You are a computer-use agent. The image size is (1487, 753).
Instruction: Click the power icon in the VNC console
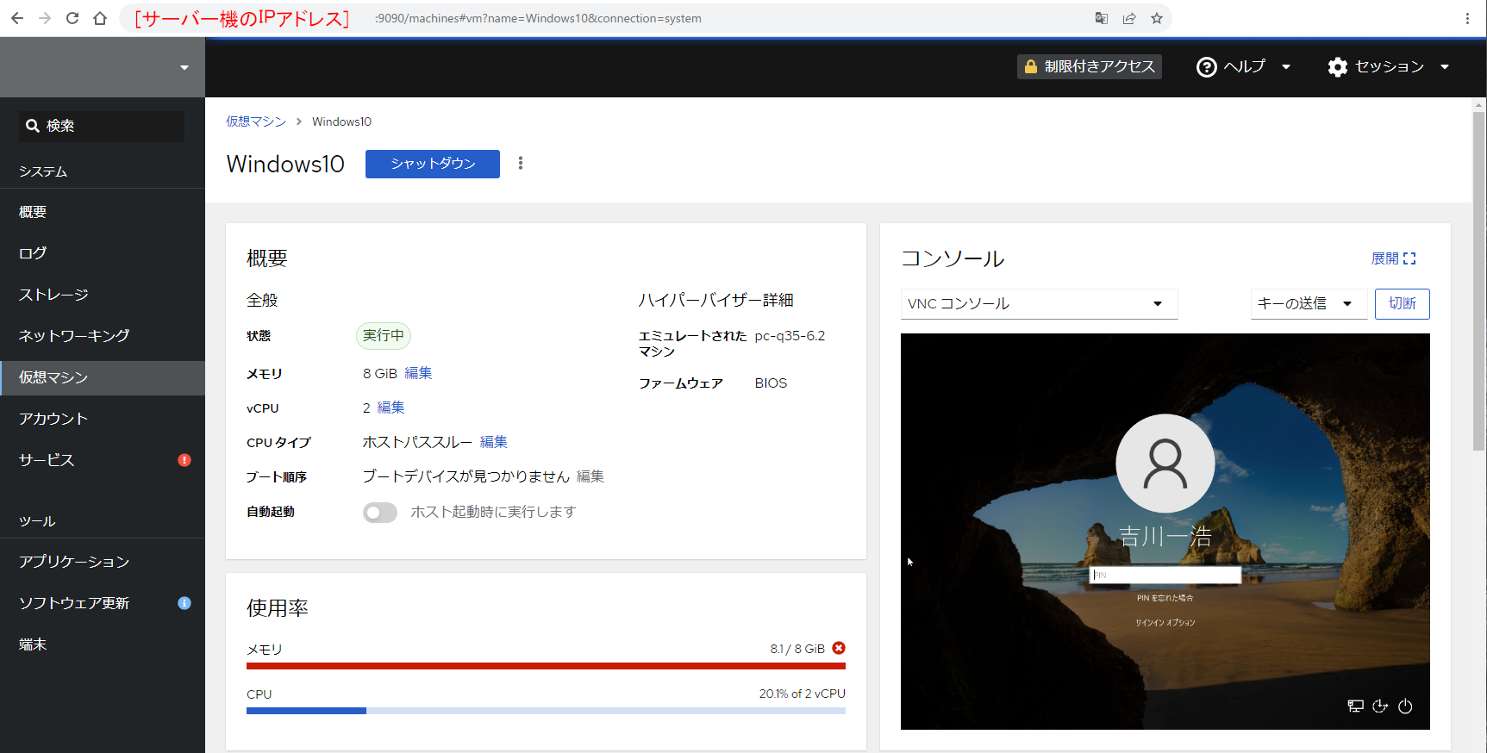click(x=1405, y=706)
